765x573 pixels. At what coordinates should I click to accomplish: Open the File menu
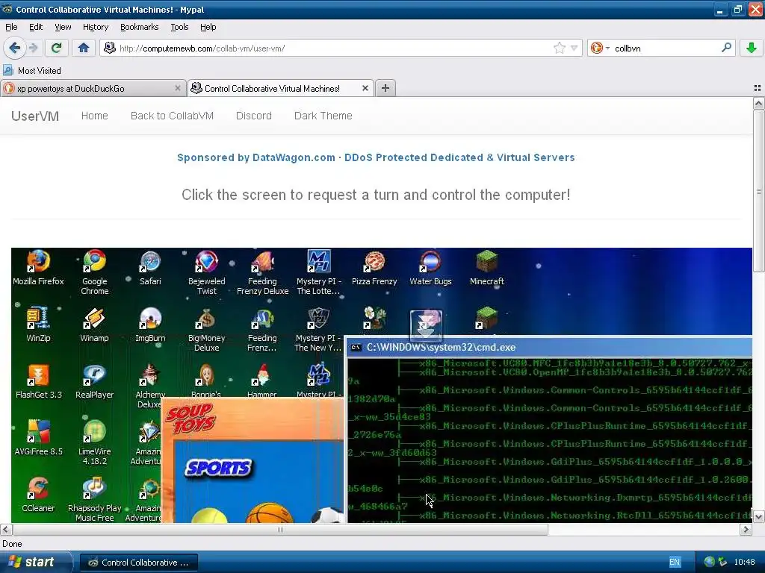[11, 27]
